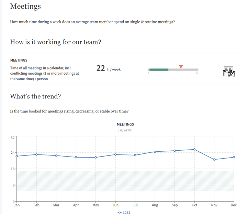
Task: Click the MEETINGS chart title
Action: (125, 124)
